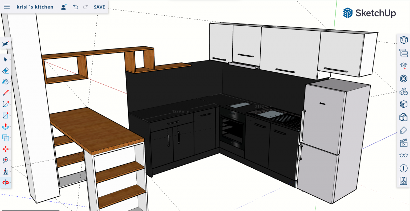Activate the Orbit tool
The height and width of the screenshot is (211, 410).
[x=5, y=182]
